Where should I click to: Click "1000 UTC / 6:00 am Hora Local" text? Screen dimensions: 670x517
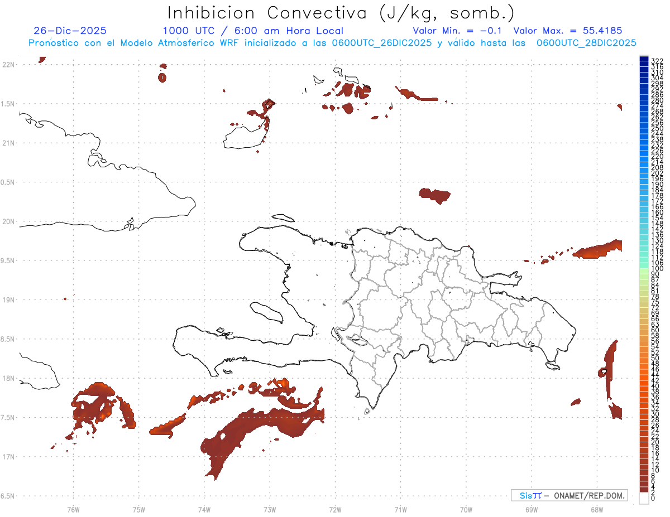tap(253, 31)
